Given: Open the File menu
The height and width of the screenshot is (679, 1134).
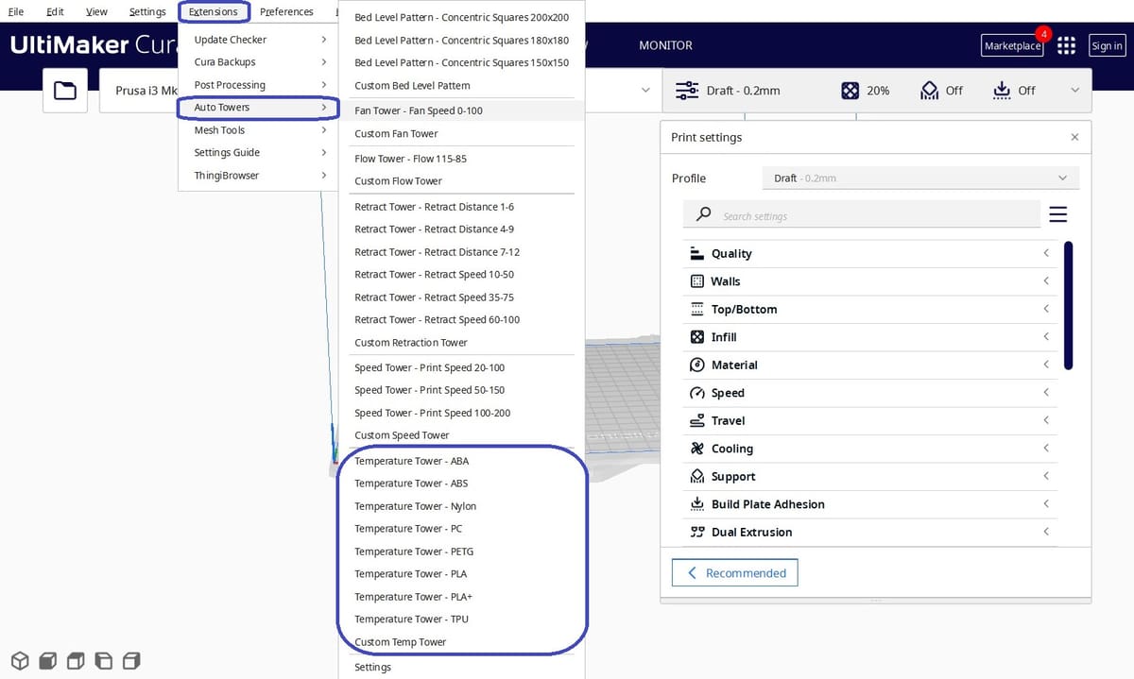Looking at the screenshot, I should [x=16, y=12].
